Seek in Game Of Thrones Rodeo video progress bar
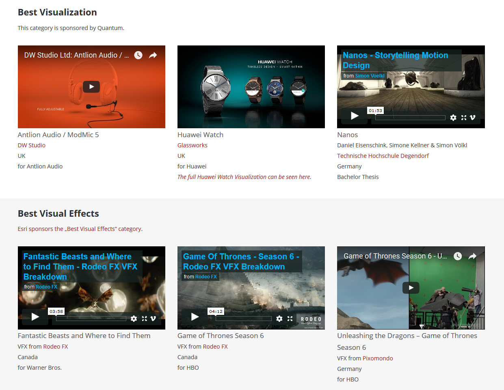The width and height of the screenshot is (504, 390). click(x=244, y=319)
